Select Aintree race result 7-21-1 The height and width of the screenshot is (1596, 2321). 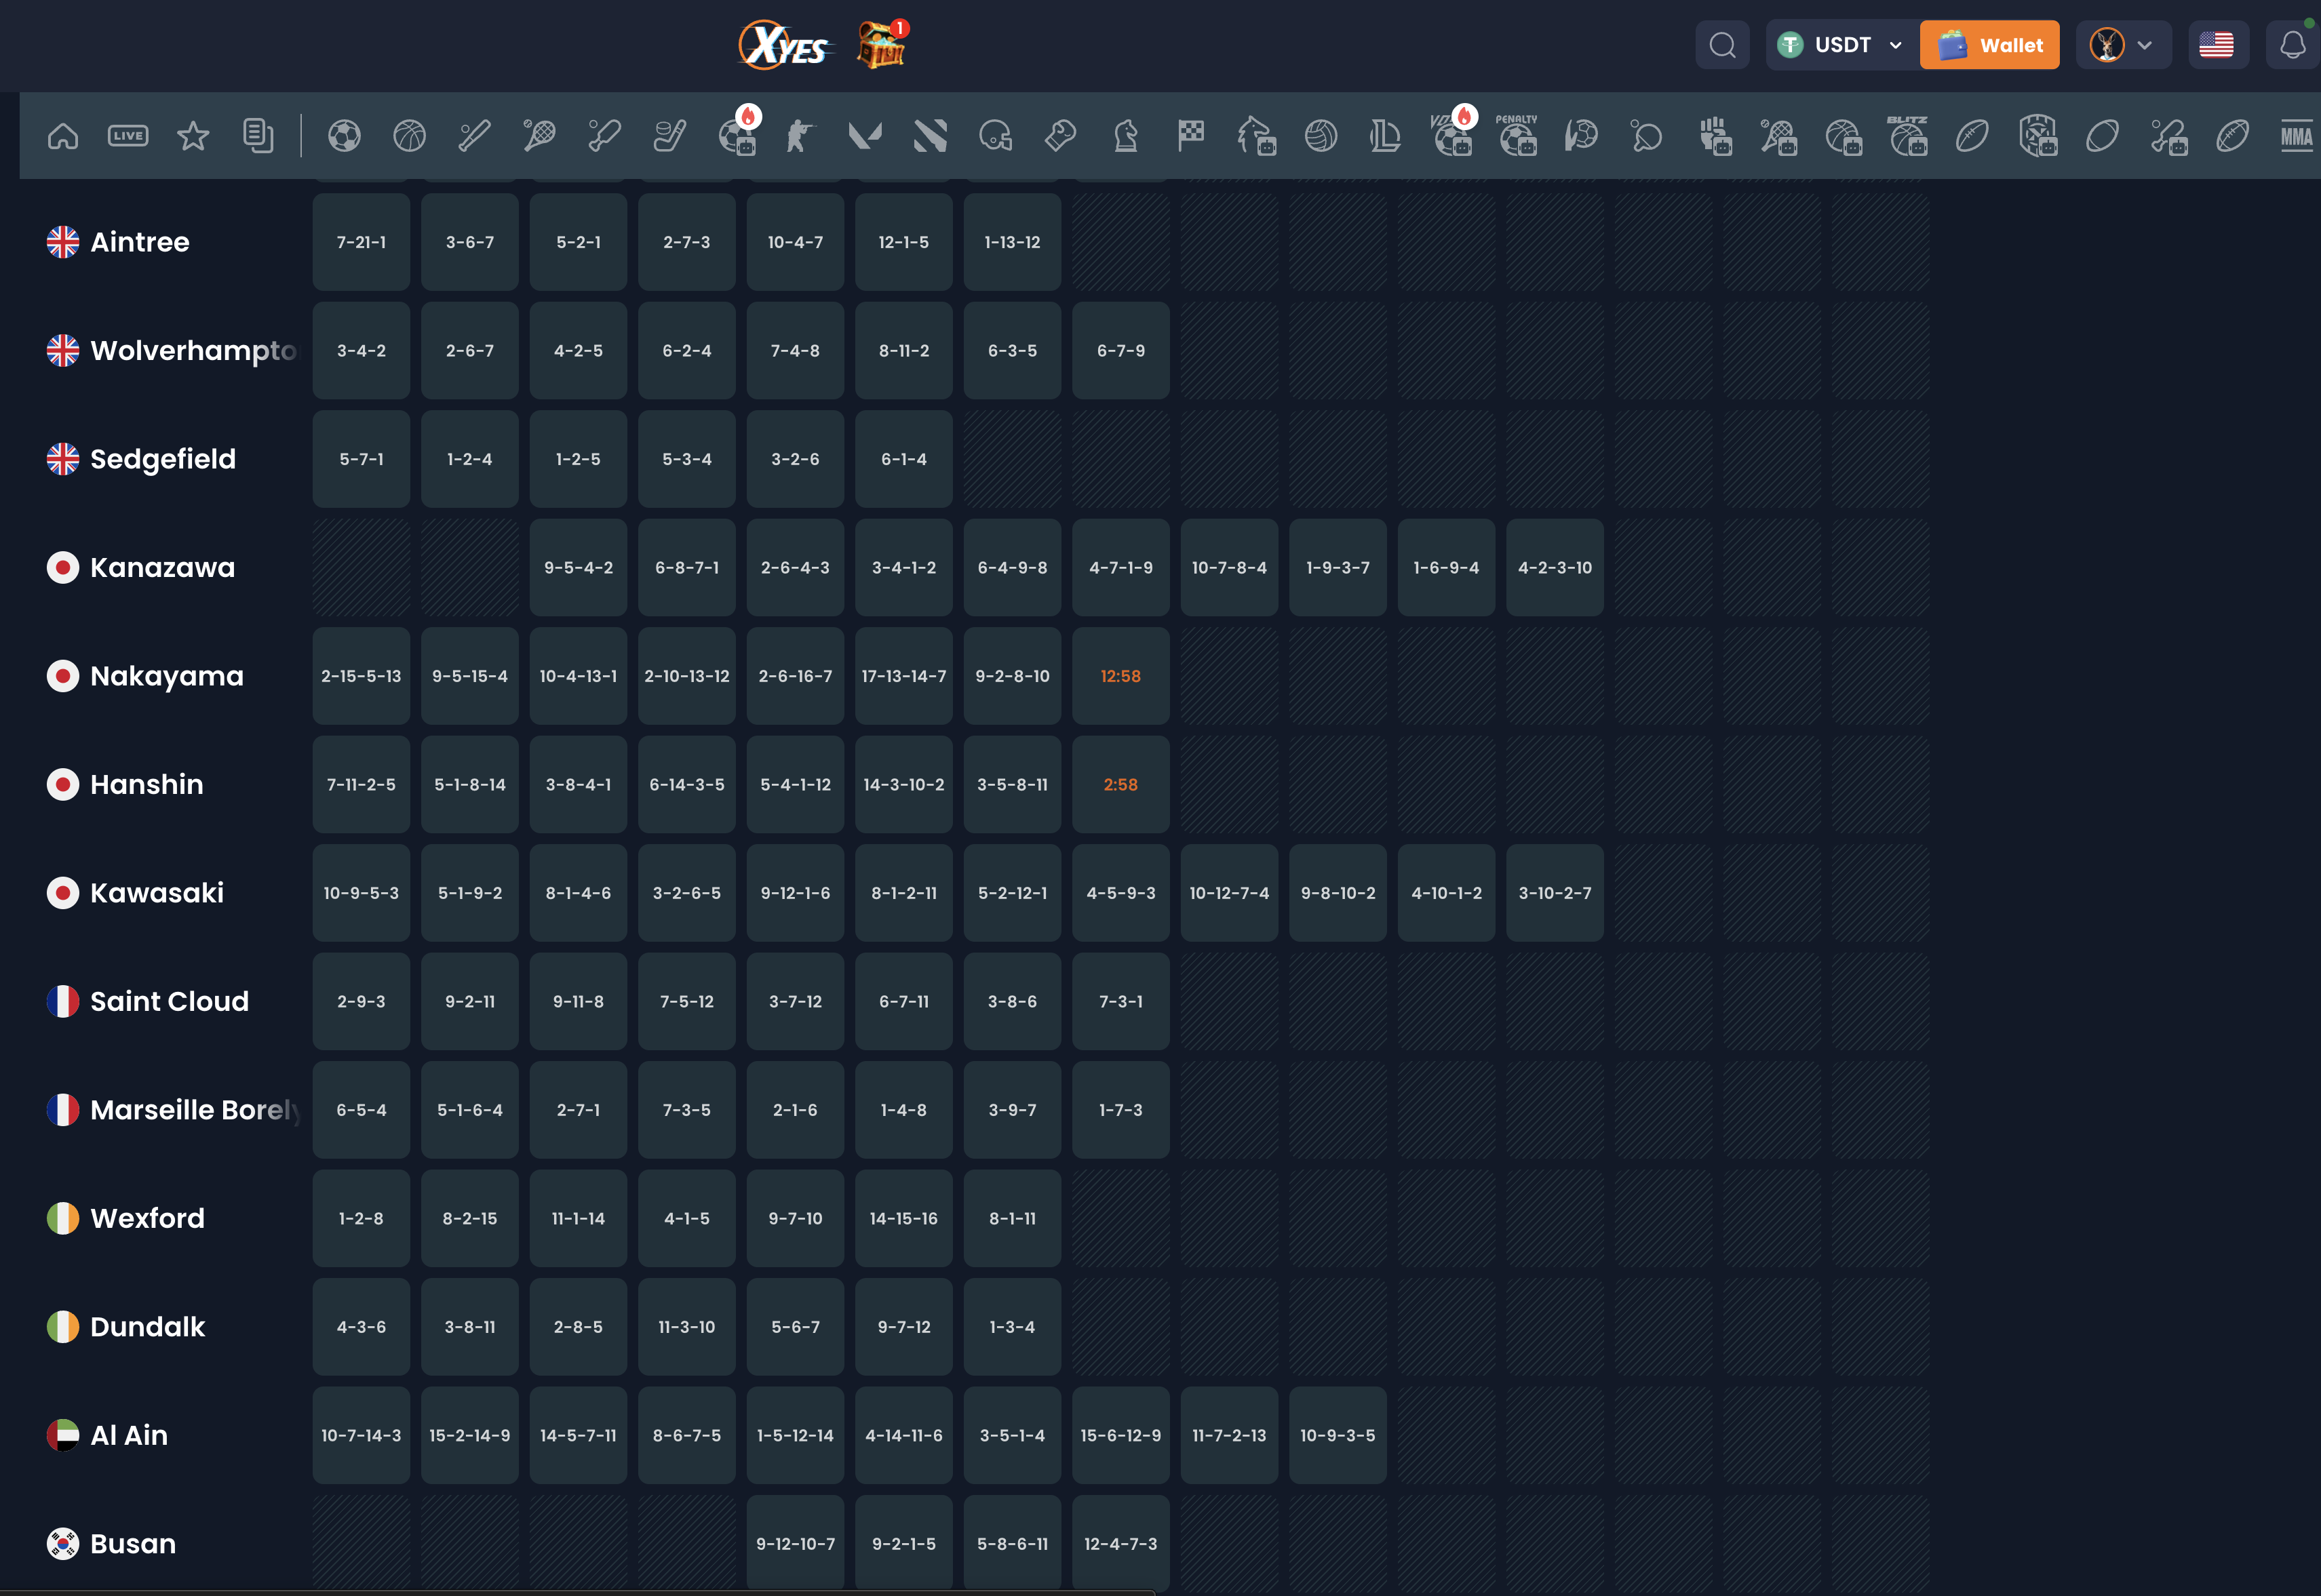[361, 242]
